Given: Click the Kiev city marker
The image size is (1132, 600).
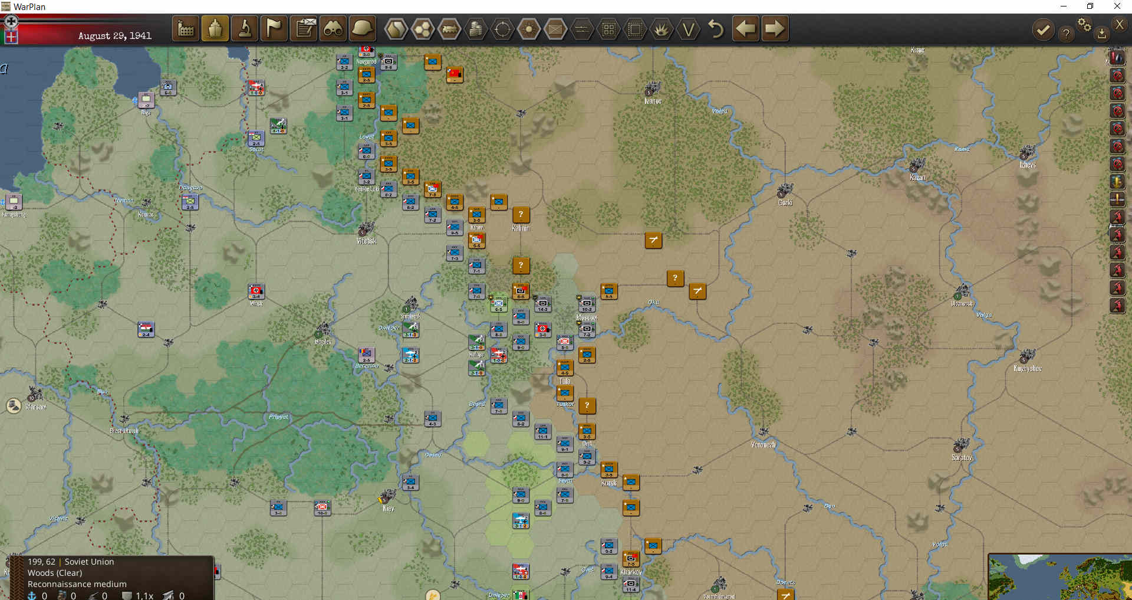Looking at the screenshot, I should (387, 497).
